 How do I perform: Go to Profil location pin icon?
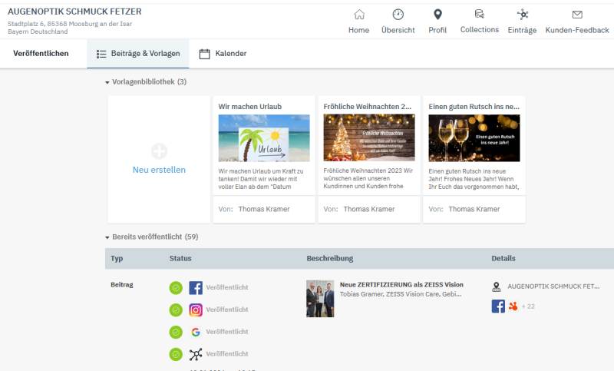point(437,15)
